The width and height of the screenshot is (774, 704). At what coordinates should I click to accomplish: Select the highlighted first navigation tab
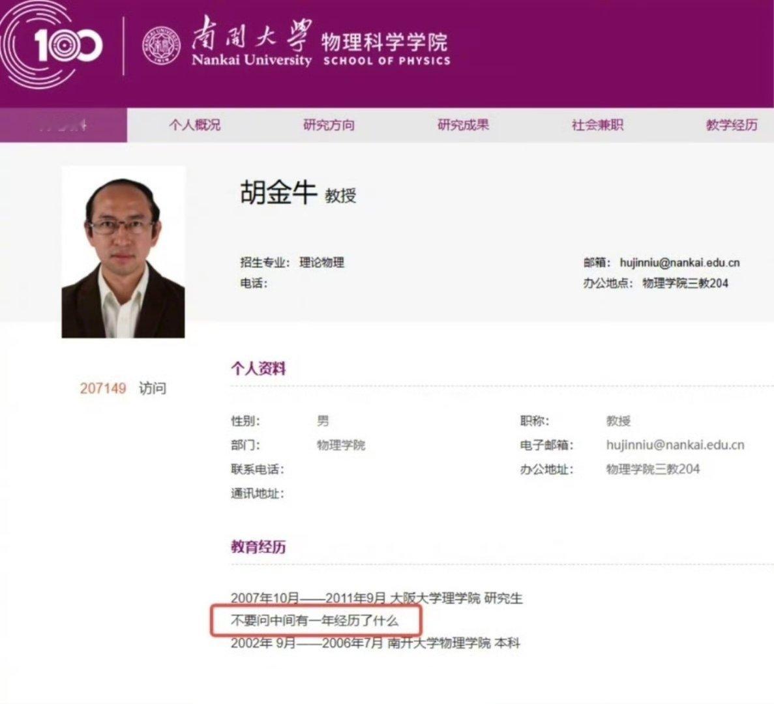(63, 125)
